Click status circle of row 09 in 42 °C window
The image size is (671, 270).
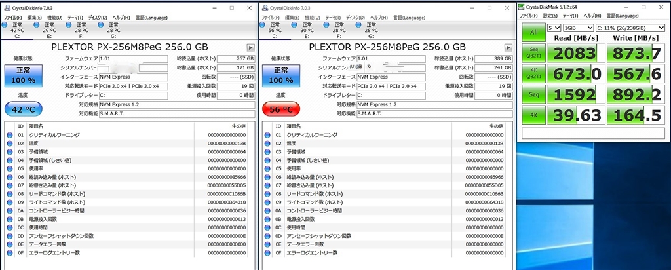10,202
